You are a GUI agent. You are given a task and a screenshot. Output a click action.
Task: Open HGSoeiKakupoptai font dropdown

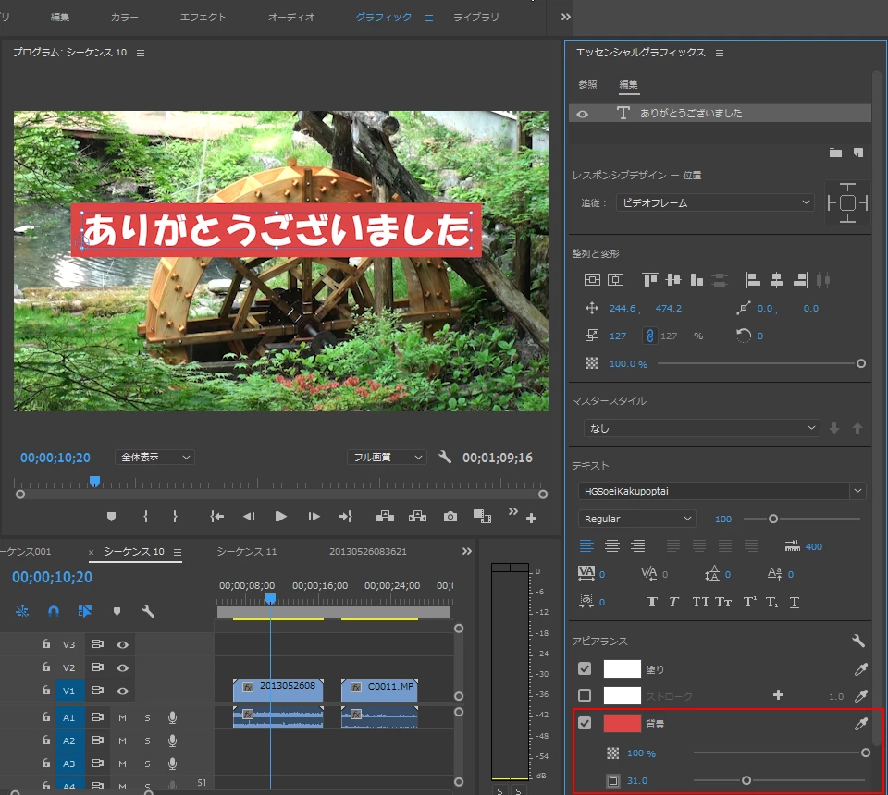[722, 491]
